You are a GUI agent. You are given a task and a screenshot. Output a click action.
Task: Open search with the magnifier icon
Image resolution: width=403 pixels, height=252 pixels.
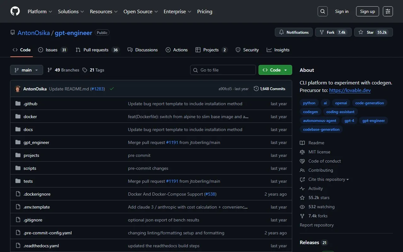tap(322, 11)
